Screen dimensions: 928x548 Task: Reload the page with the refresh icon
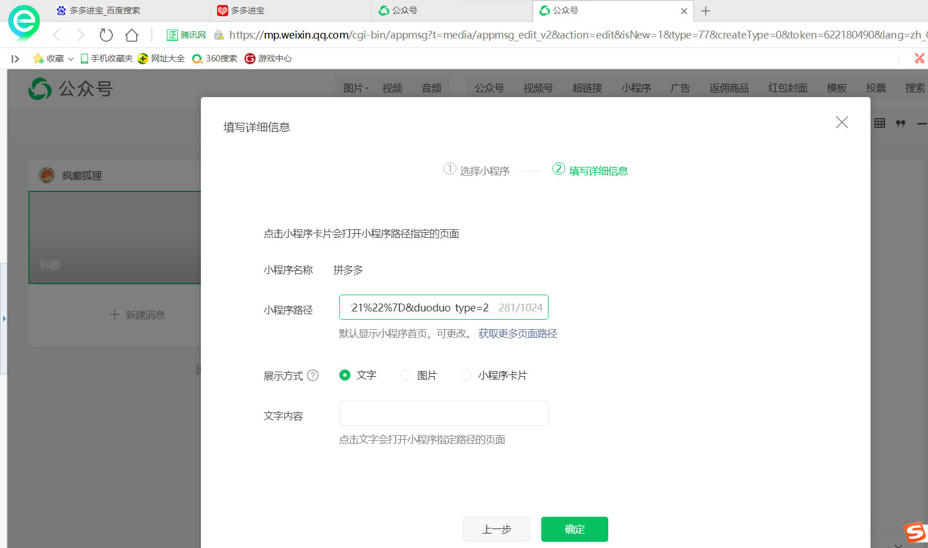coord(106,35)
